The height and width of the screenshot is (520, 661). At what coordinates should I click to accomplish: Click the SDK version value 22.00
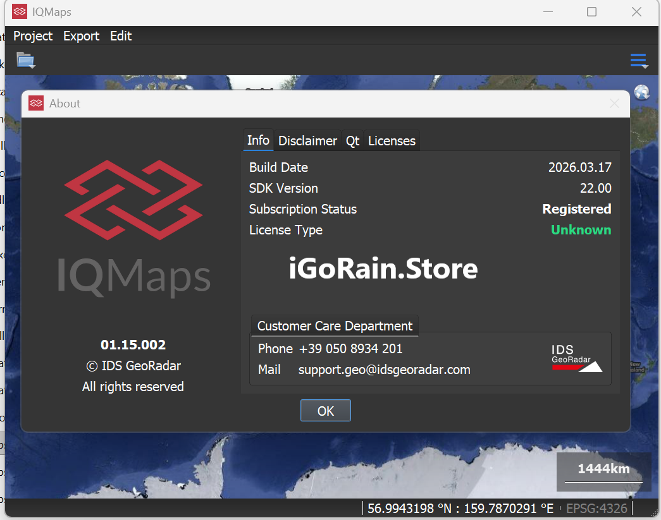(595, 188)
